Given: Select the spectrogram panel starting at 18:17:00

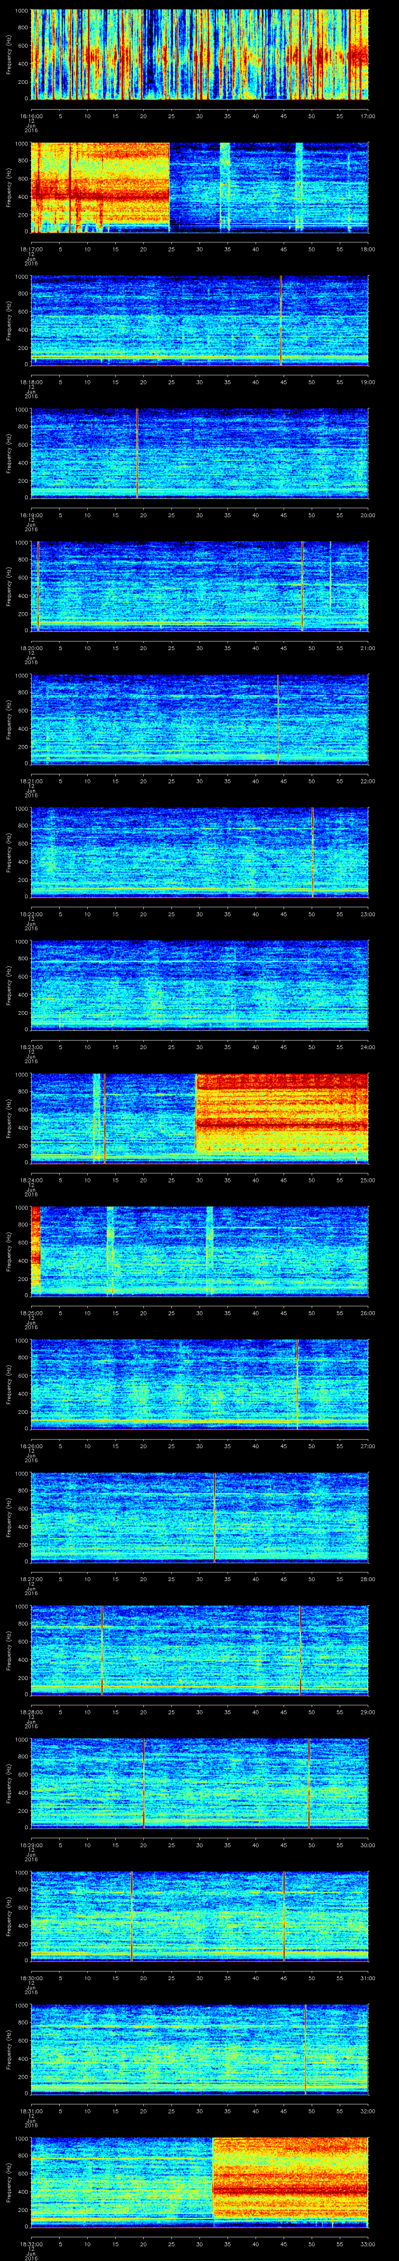Looking at the screenshot, I should [200, 187].
